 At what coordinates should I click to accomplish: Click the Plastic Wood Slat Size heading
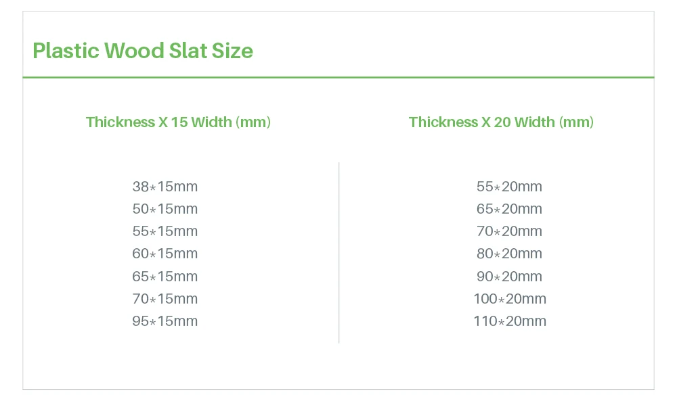(x=143, y=51)
